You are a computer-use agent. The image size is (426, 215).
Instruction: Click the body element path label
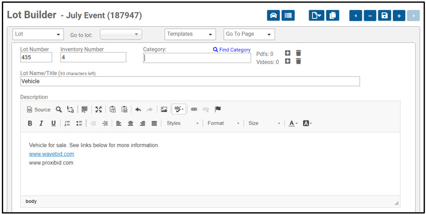pos(31,201)
